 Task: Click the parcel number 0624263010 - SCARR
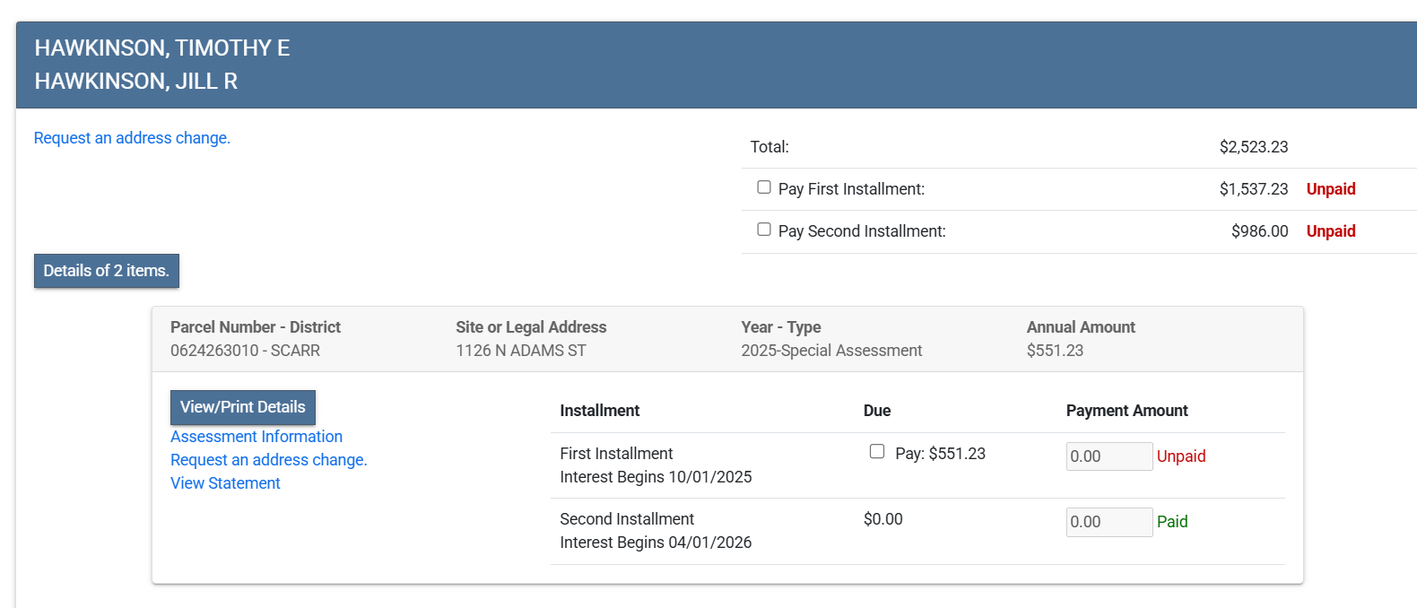coord(245,351)
